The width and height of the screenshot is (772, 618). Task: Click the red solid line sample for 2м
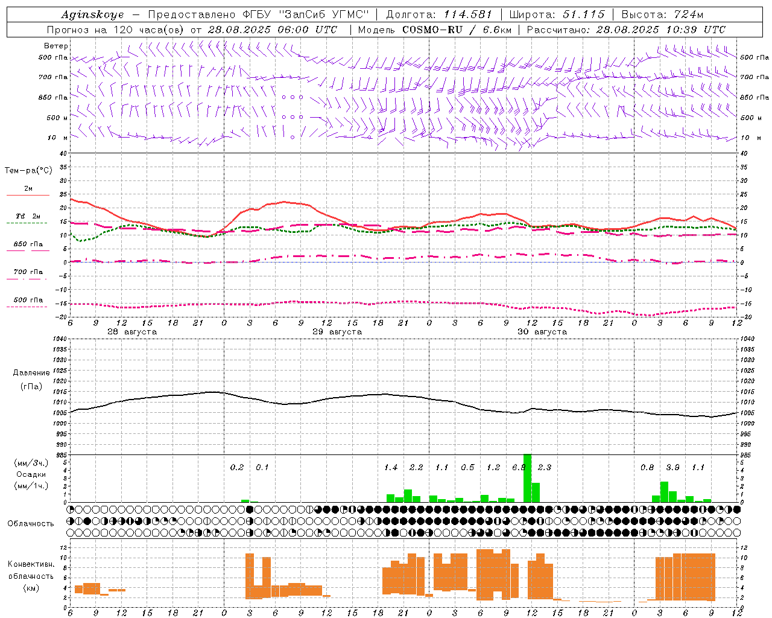click(28, 196)
